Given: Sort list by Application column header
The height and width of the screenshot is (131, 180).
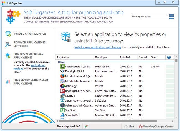Looking at the screenshot, I should click(x=75, y=57).
